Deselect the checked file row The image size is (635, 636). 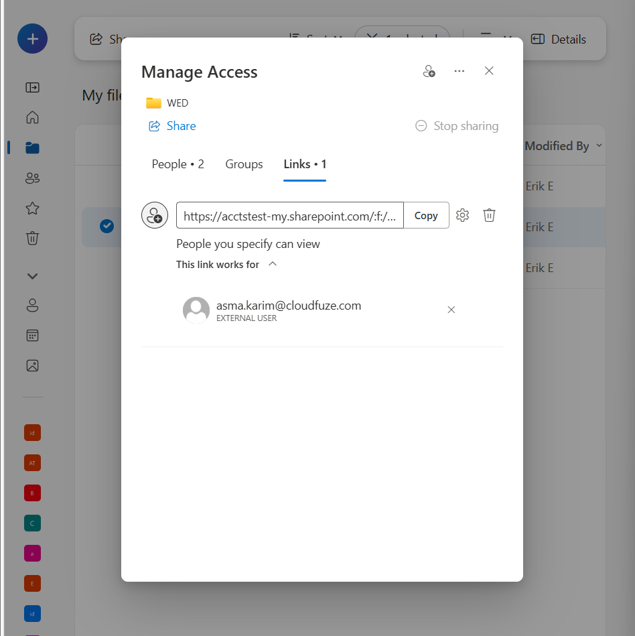click(x=107, y=226)
